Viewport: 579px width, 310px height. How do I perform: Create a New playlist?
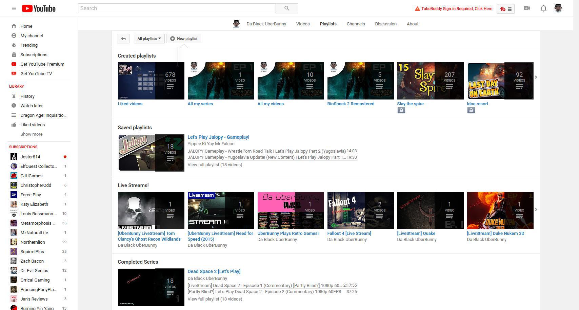pos(183,39)
